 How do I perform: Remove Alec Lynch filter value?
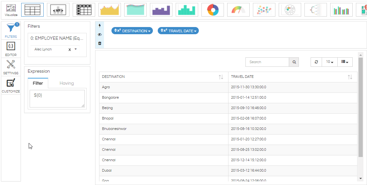point(69,50)
